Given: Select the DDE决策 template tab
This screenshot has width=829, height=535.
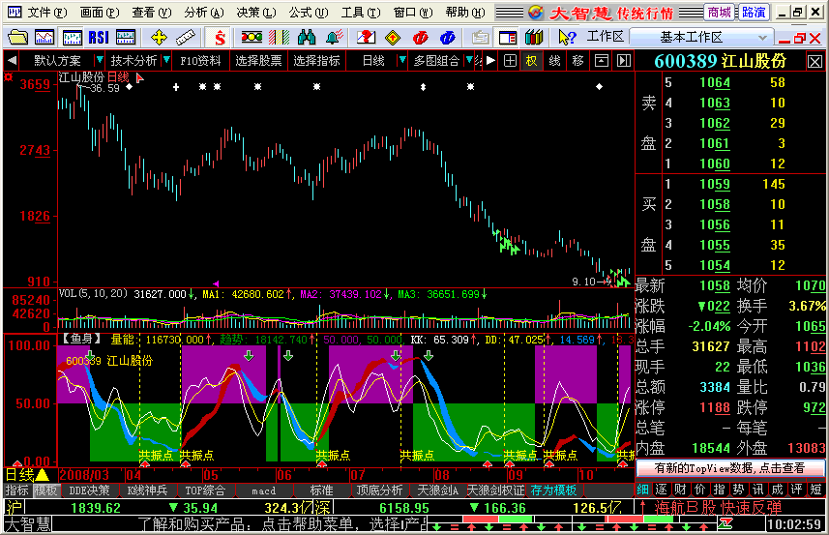Looking at the screenshot, I should (x=89, y=490).
